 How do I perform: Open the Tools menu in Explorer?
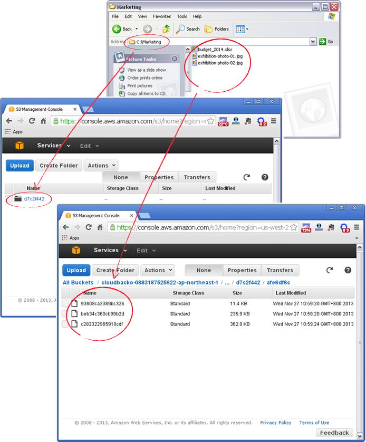pos(182,16)
